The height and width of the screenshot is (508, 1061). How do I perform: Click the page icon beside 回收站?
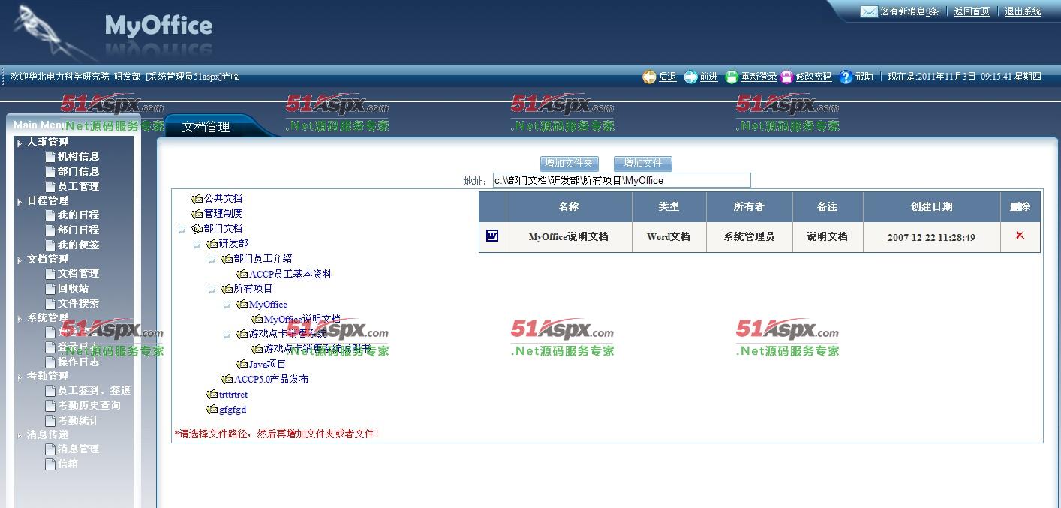(x=50, y=288)
